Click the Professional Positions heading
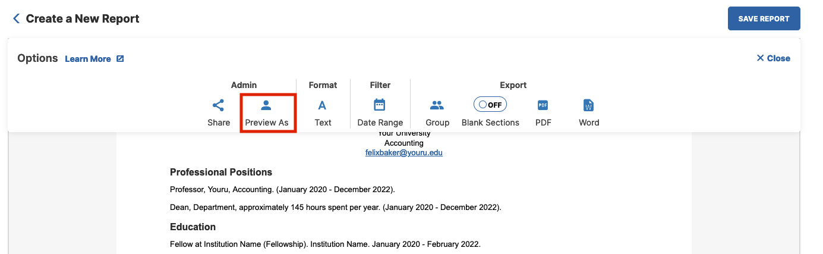The height and width of the screenshot is (254, 823). [x=221, y=173]
